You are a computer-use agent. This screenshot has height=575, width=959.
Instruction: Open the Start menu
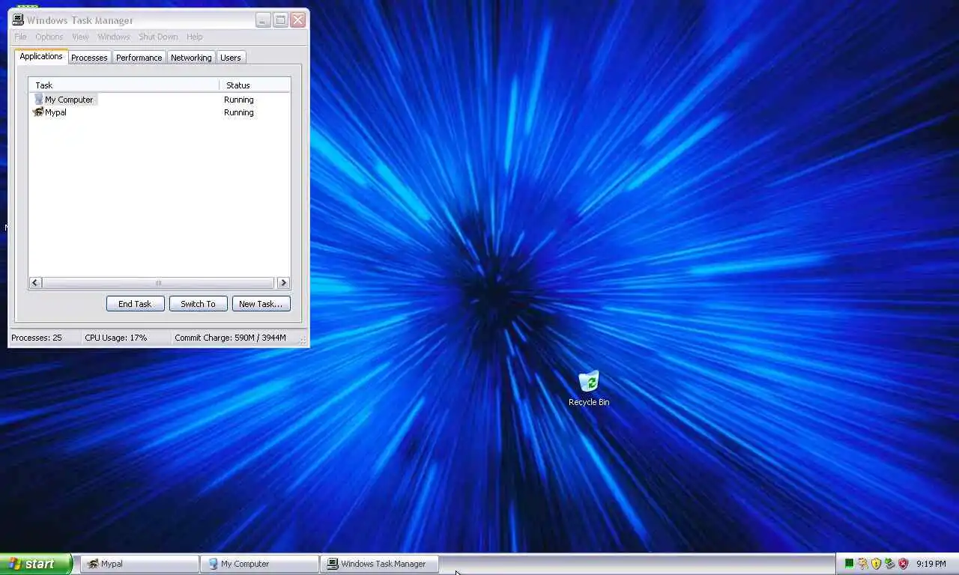click(x=36, y=564)
